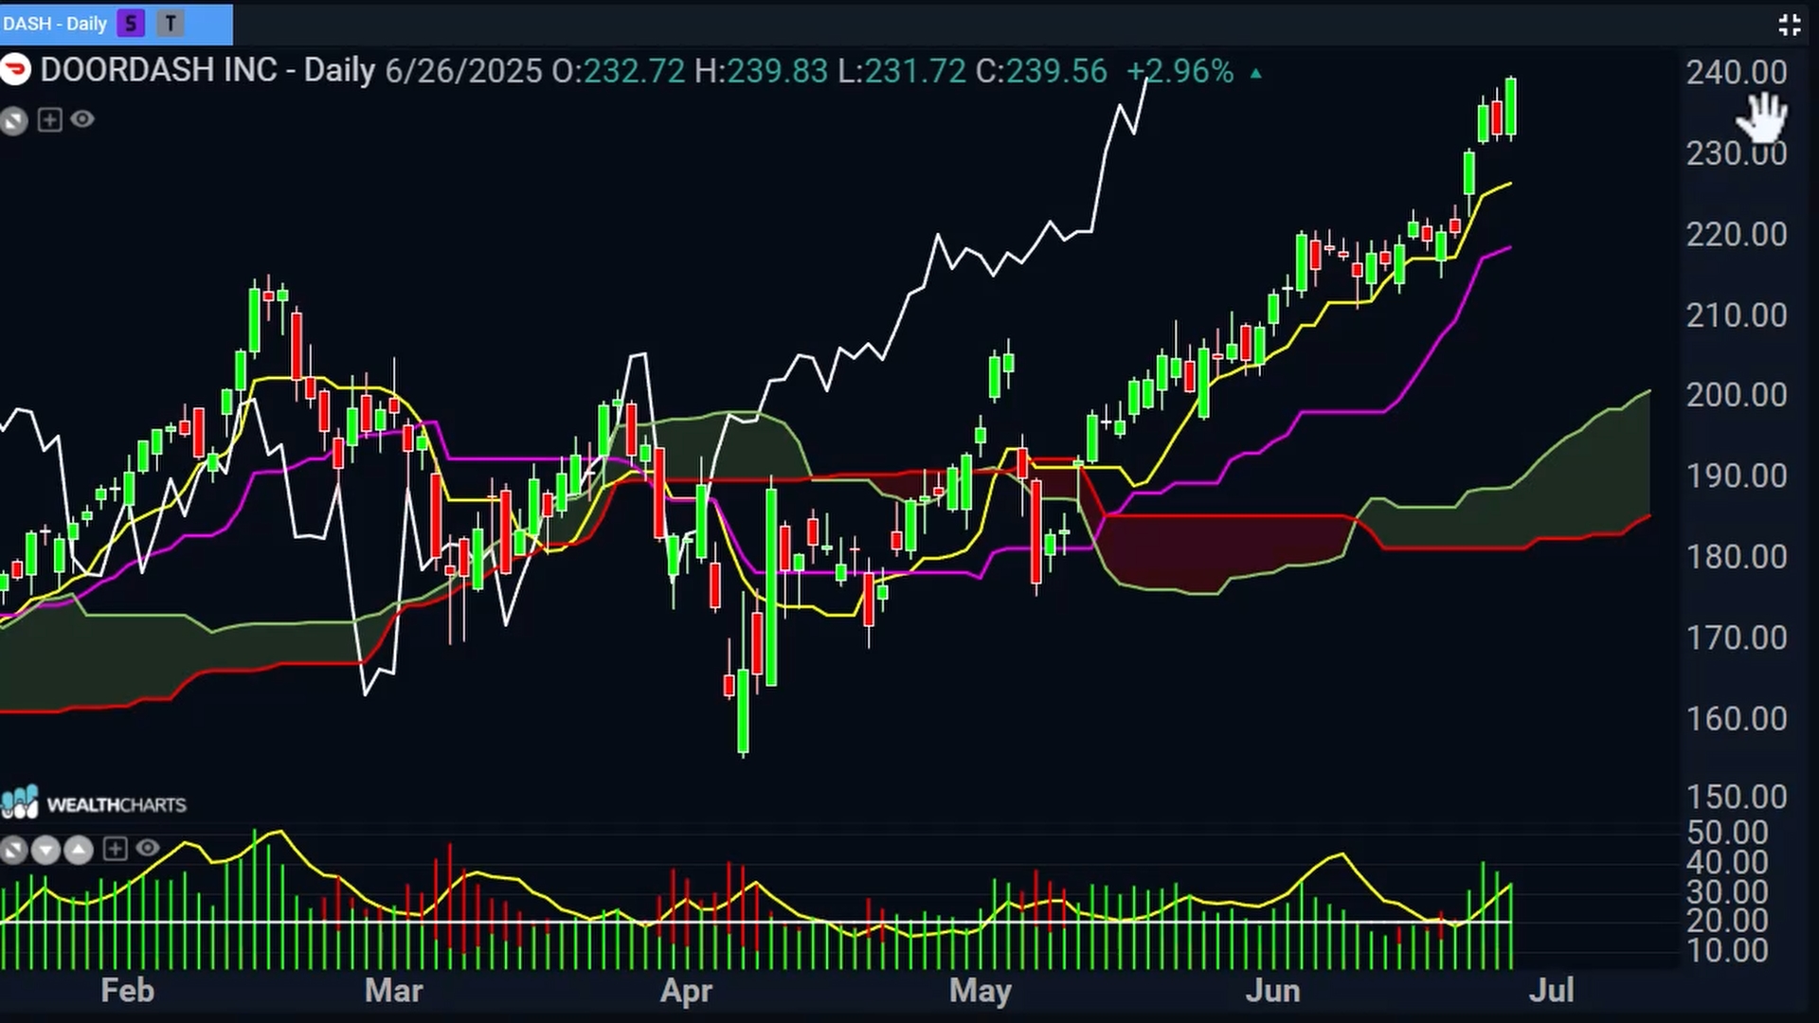Image resolution: width=1819 pixels, height=1023 pixels.
Task: Click the gray T badge on tab
Action: coord(171,24)
